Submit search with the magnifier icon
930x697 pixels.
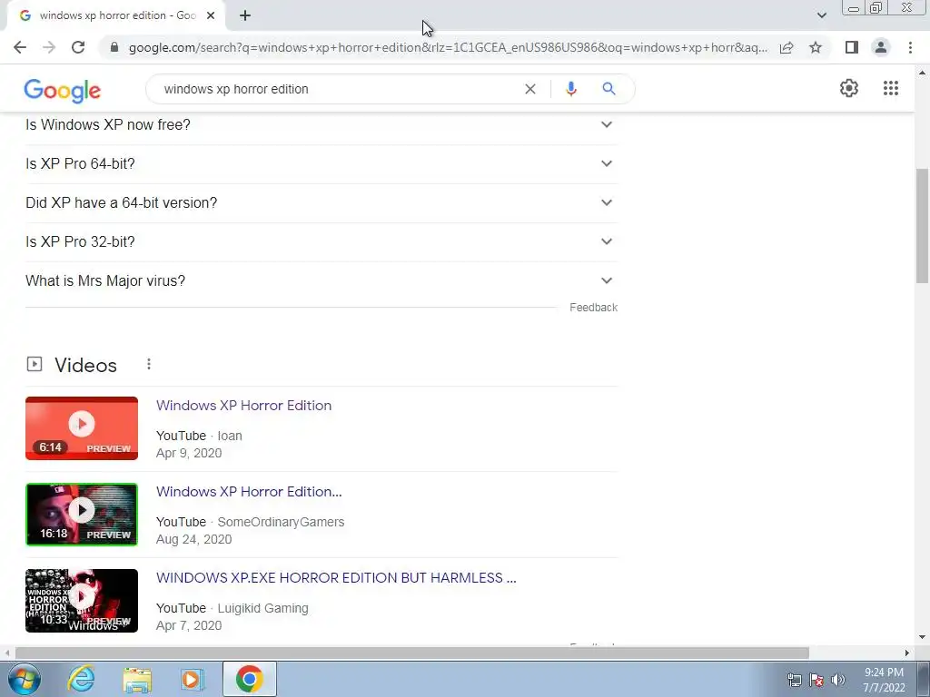(x=608, y=89)
